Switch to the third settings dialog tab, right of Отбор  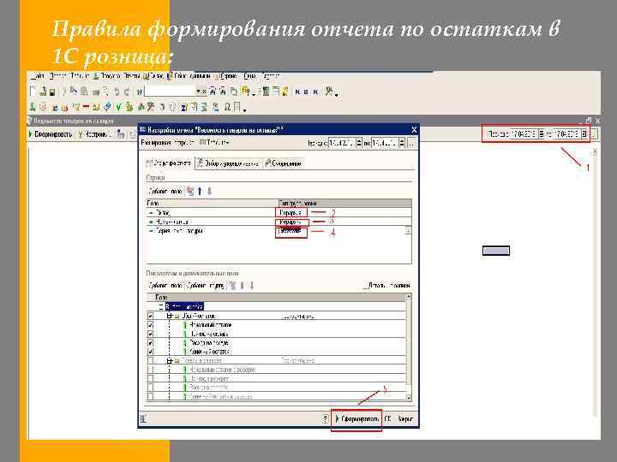(x=284, y=163)
